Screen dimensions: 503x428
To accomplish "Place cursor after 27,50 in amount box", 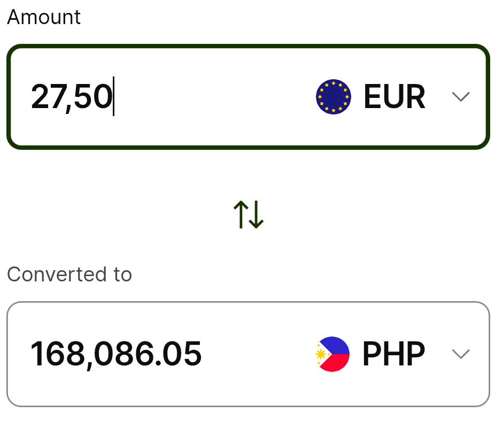I will coord(114,96).
